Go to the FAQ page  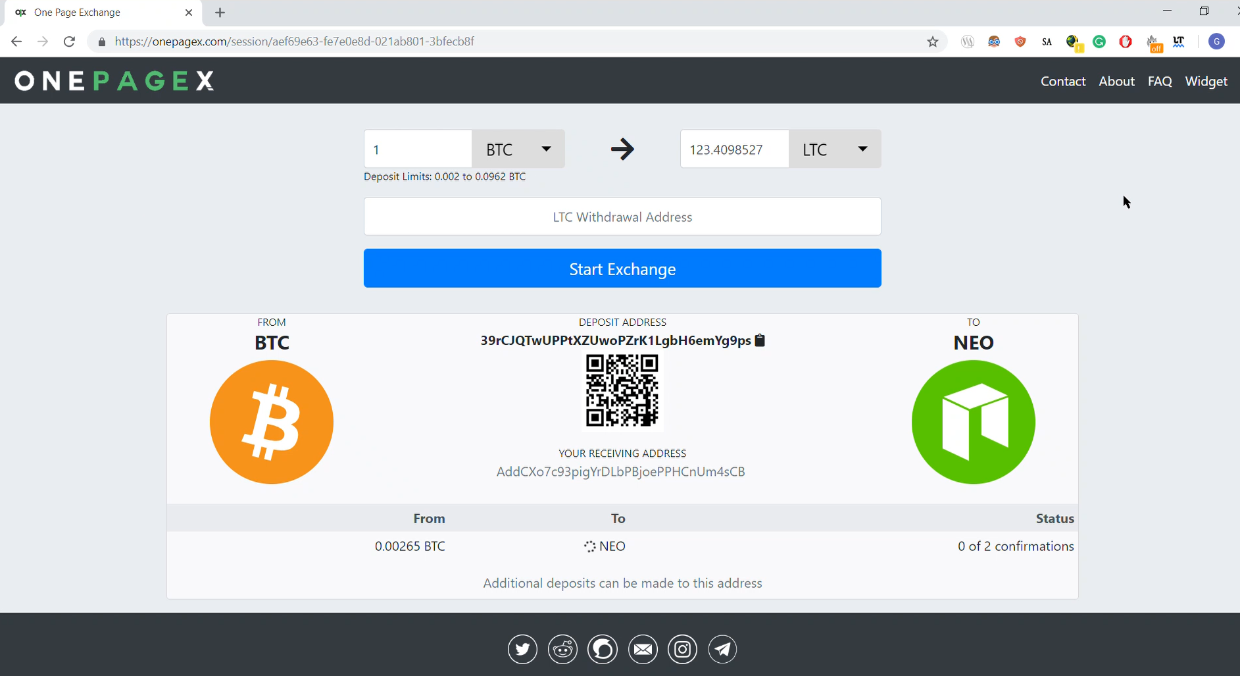1160,81
